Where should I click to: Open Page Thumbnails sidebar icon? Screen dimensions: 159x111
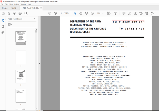[x=3, y=20]
